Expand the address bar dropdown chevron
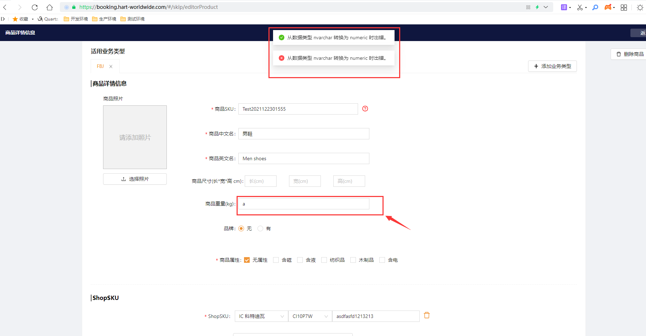646x336 pixels. click(546, 7)
